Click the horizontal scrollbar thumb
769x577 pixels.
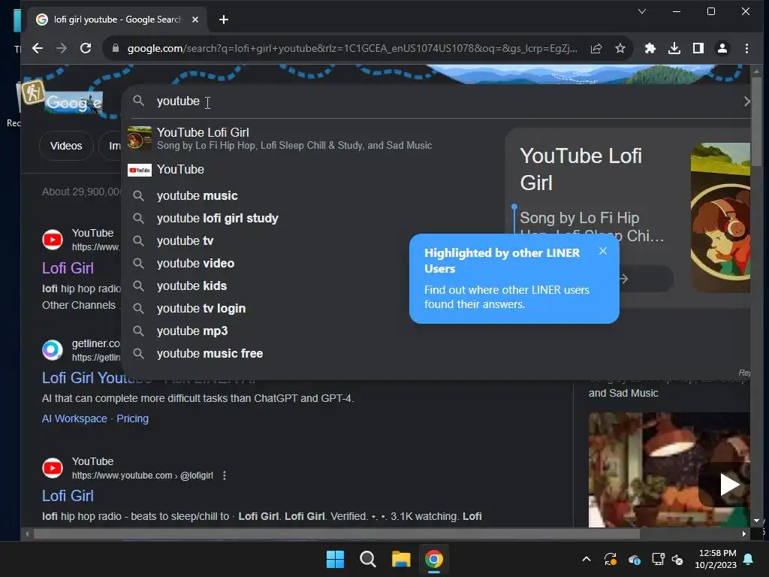click(x=337, y=534)
